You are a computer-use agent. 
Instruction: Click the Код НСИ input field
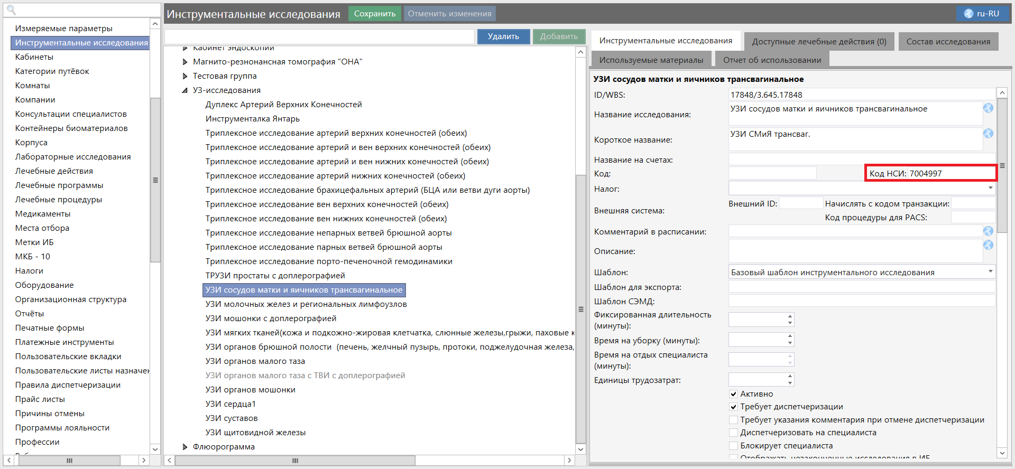tap(951, 174)
